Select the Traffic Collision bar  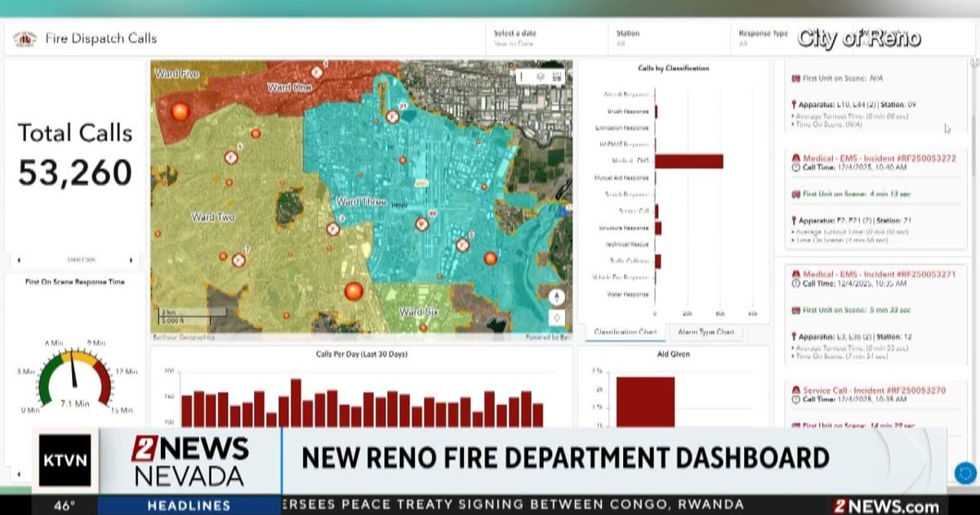coord(657,261)
